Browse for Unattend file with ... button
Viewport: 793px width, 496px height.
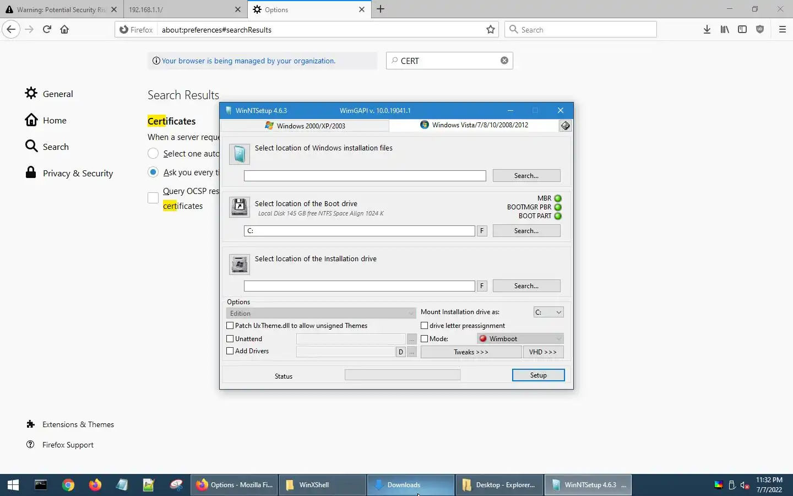[x=412, y=339]
